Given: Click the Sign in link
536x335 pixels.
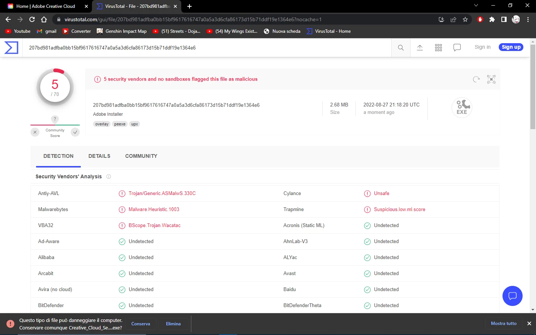Looking at the screenshot, I should [x=482, y=47].
